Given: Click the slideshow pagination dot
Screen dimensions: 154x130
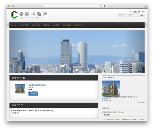Looking at the screenshot, I should pos(77,70).
